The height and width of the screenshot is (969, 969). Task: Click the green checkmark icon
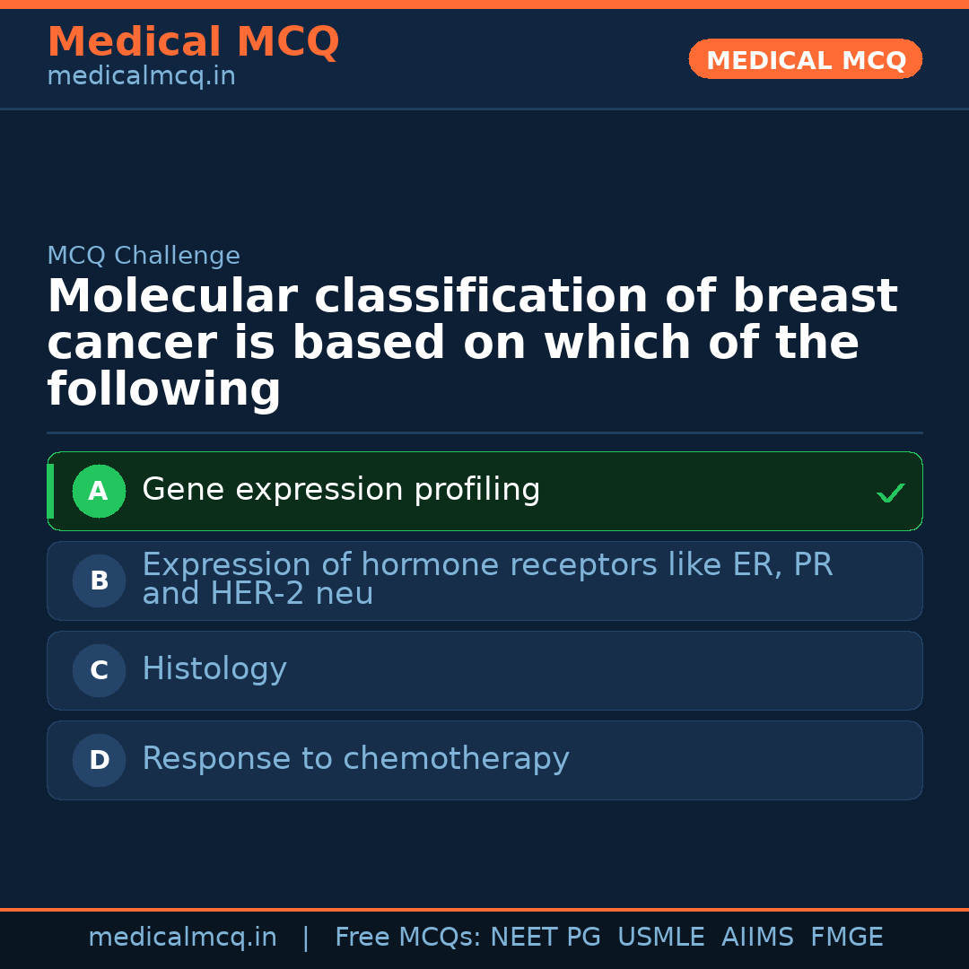(x=890, y=493)
